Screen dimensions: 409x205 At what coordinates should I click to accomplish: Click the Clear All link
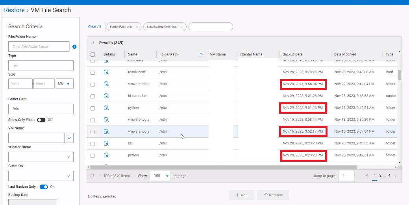94,27
